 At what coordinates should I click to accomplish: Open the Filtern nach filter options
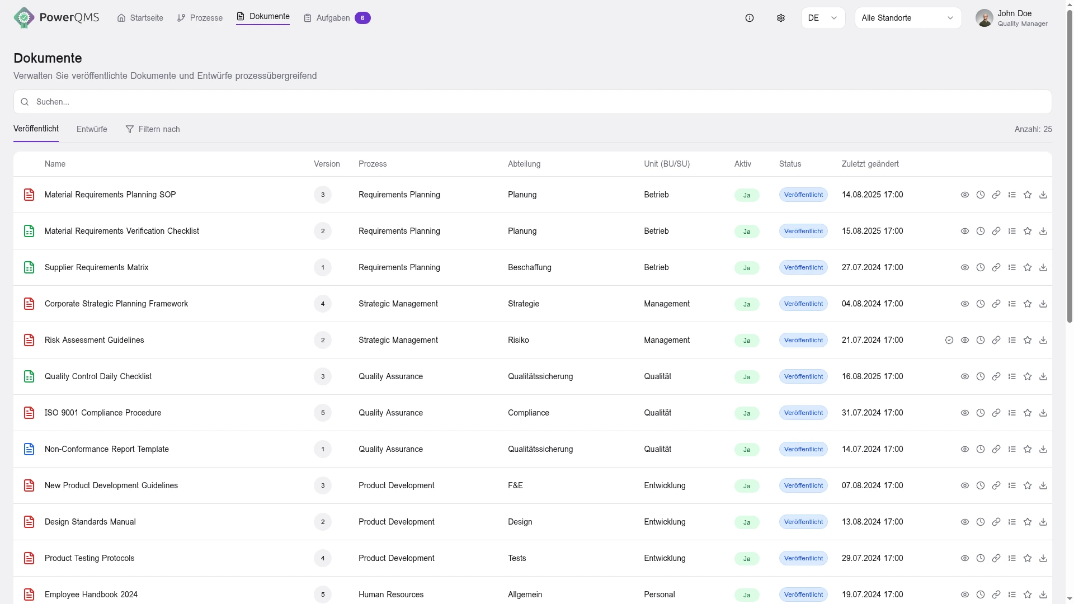153,129
